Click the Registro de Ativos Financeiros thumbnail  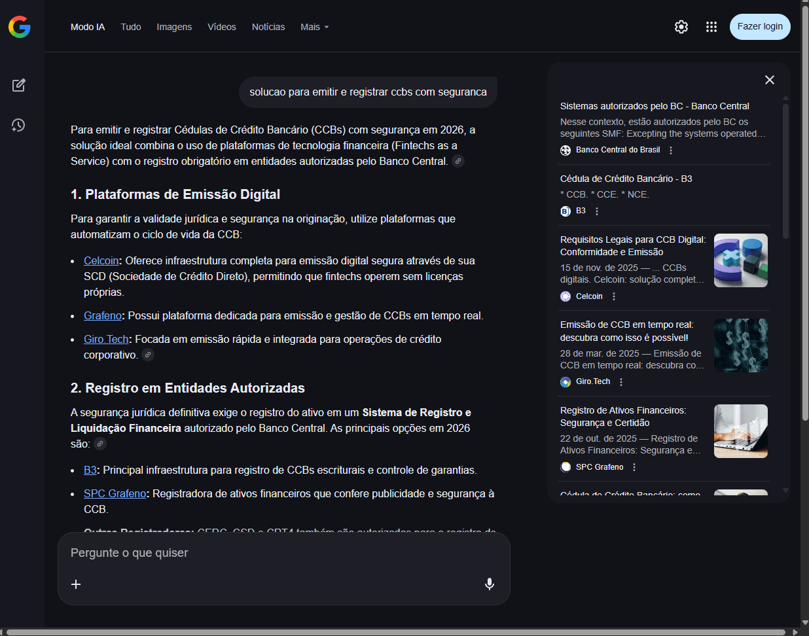click(741, 431)
